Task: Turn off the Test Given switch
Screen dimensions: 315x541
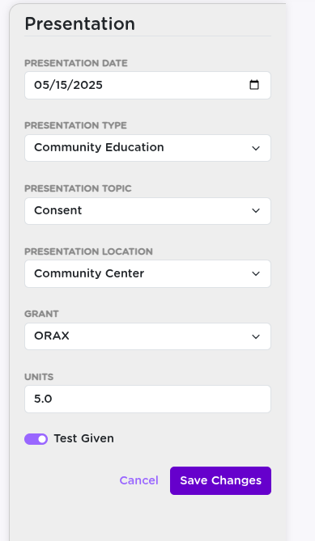Action: (x=36, y=439)
